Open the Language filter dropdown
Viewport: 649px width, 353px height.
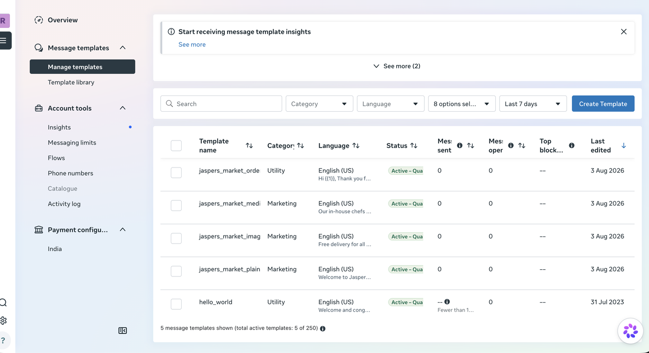pyautogui.click(x=391, y=104)
